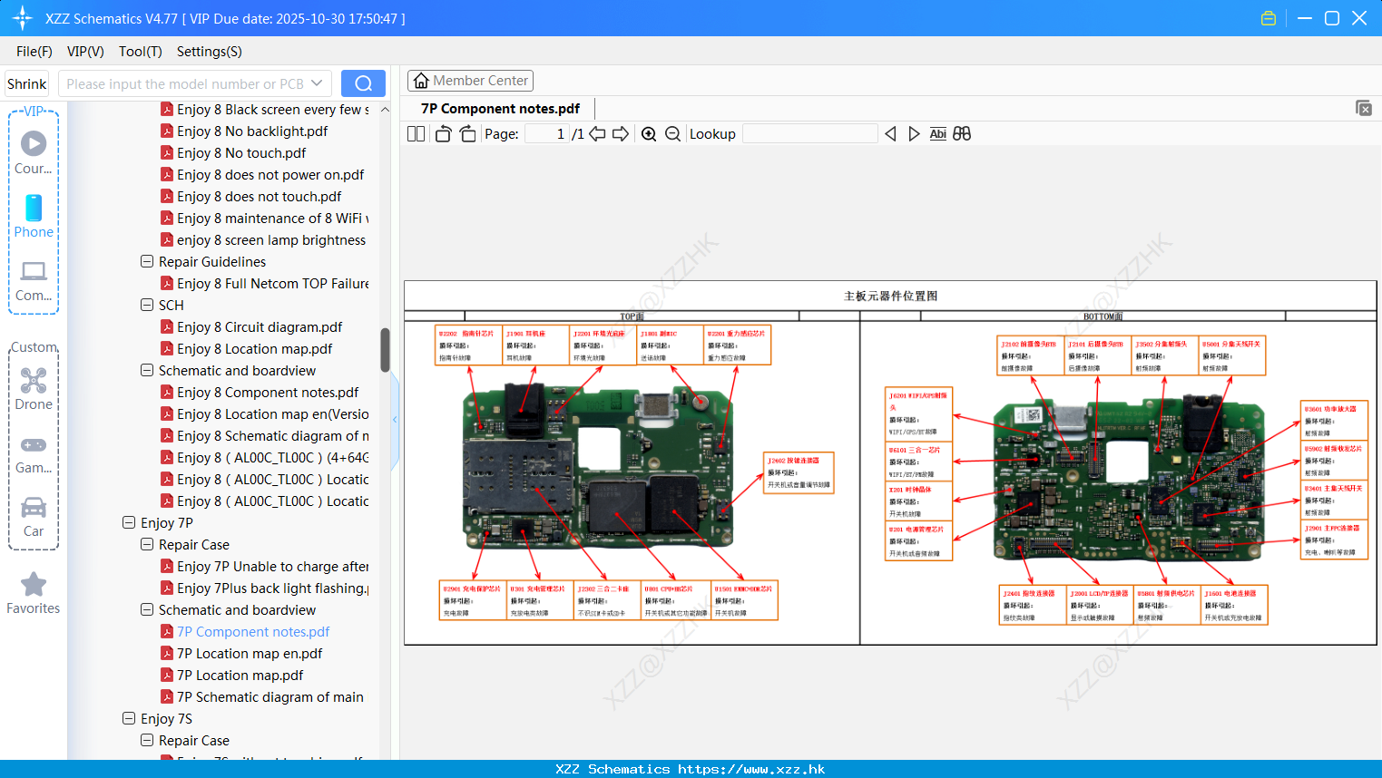Open Enjoy 8 Full Netcom TOP Failure
The image size is (1382, 778).
[x=273, y=283]
